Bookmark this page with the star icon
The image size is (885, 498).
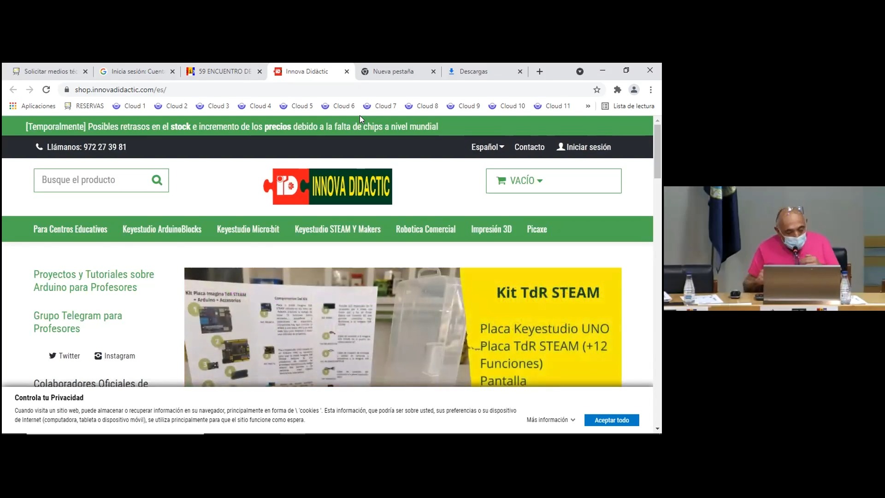pyautogui.click(x=597, y=89)
